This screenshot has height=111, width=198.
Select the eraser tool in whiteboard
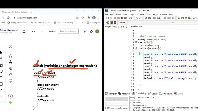(x=11, y=75)
